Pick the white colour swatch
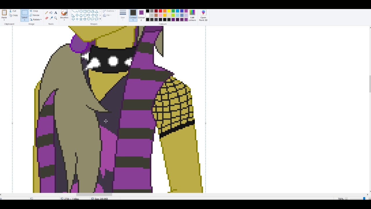 pos(148,15)
